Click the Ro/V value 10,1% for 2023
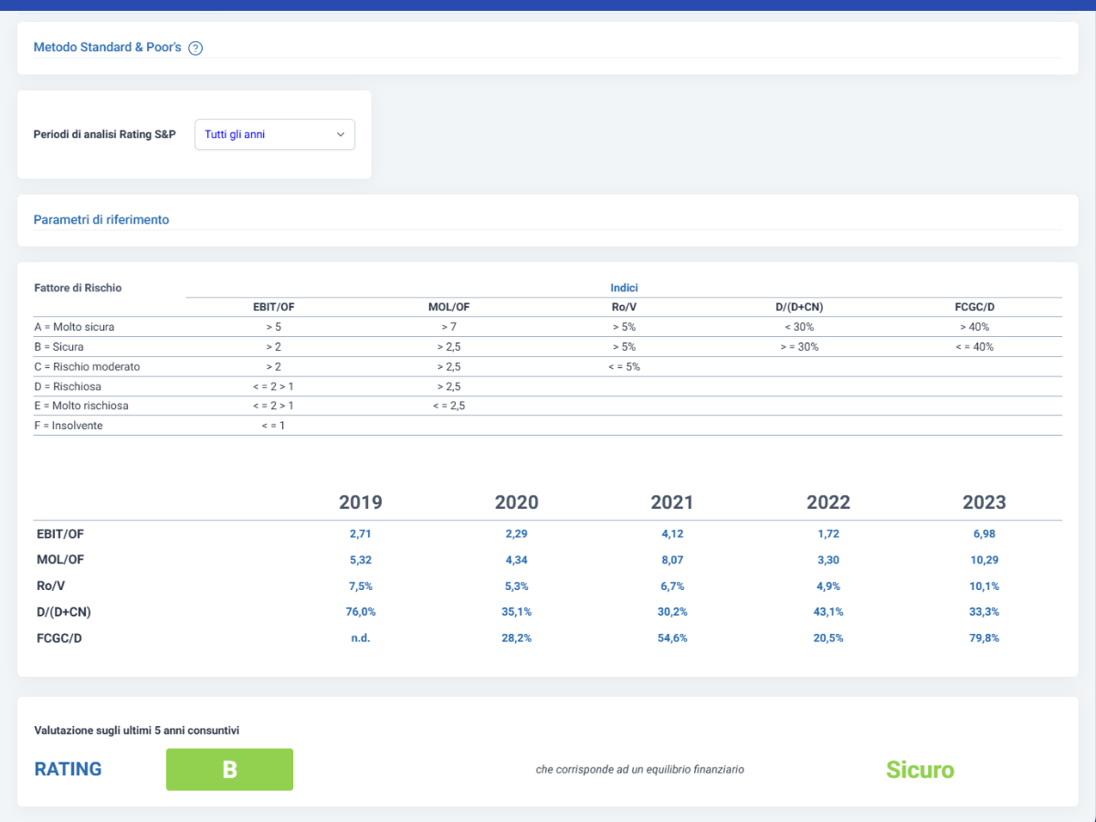Viewport: 1096px width, 822px height. 985,586
